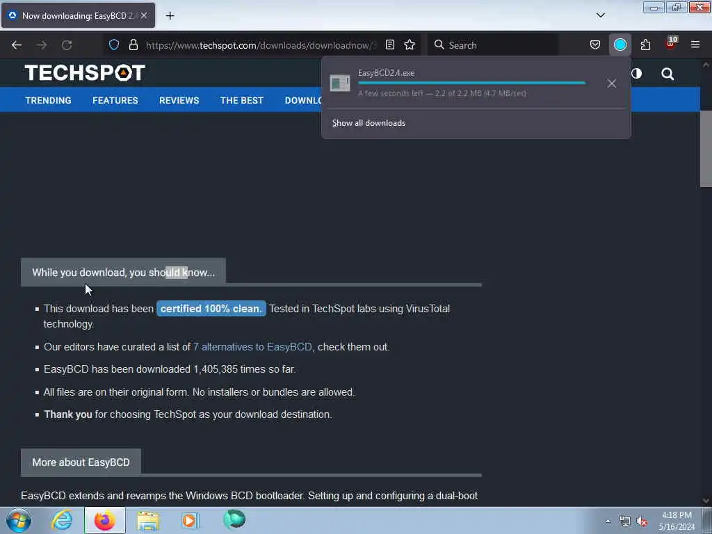Click text 'EasyBCD has been downloaded 1,405,385 times'
Image resolution: width=712 pixels, height=534 pixels.
pos(154,369)
